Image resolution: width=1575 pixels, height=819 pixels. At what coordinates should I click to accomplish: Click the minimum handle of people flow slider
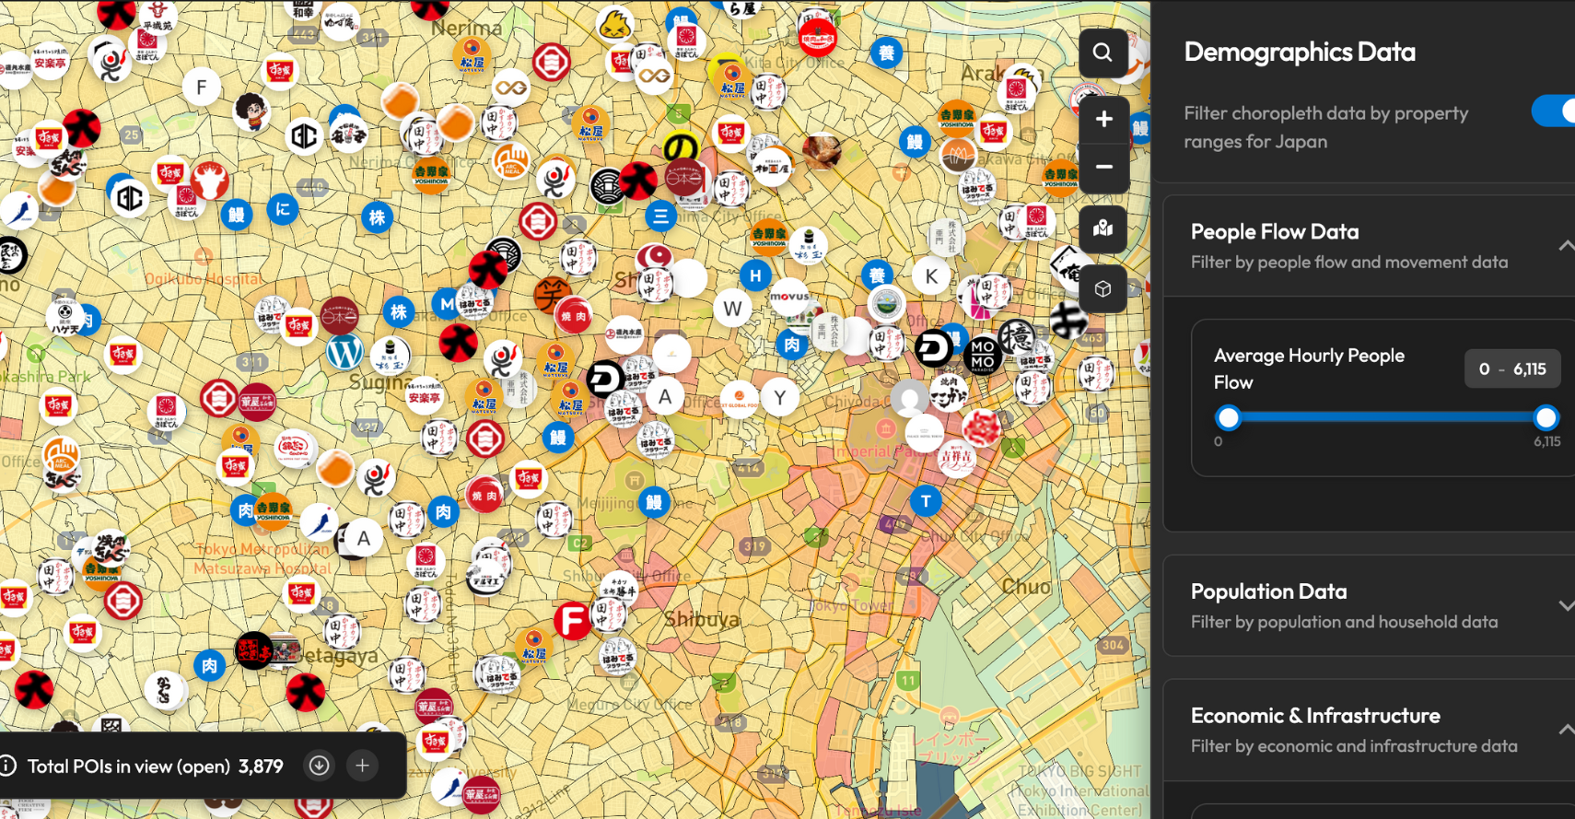pyautogui.click(x=1228, y=417)
